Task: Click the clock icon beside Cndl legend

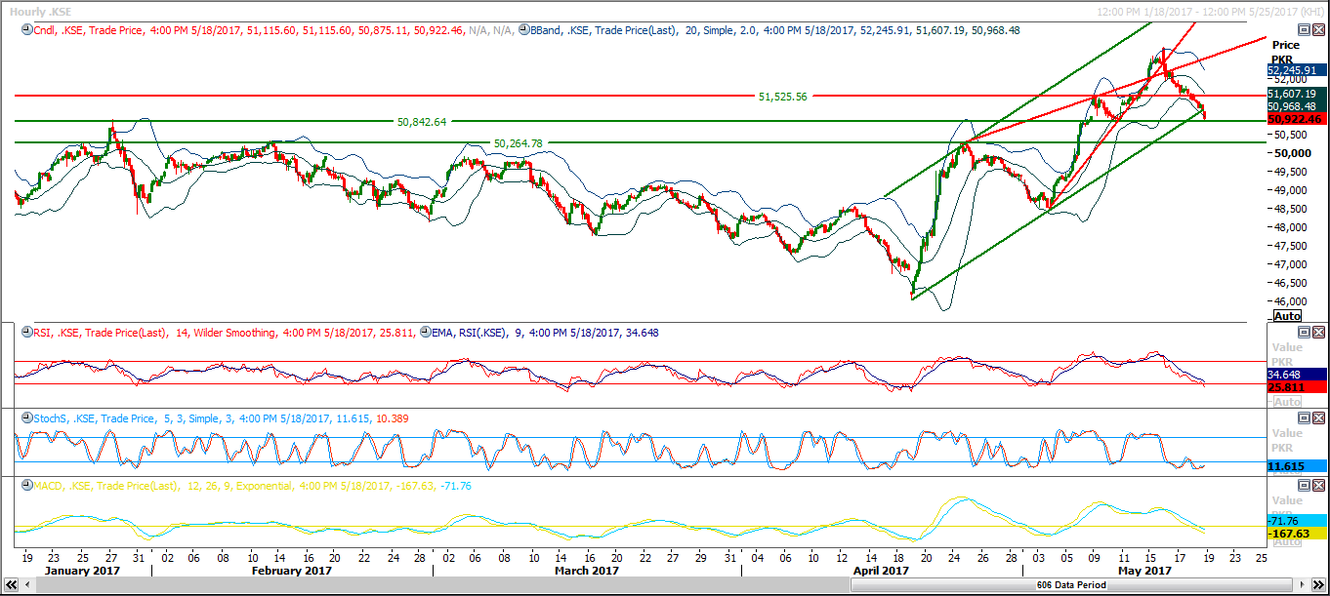Action: pyautogui.click(x=25, y=30)
